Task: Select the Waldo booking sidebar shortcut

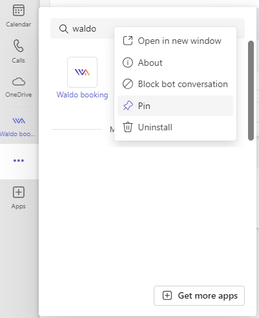Action: (18, 126)
